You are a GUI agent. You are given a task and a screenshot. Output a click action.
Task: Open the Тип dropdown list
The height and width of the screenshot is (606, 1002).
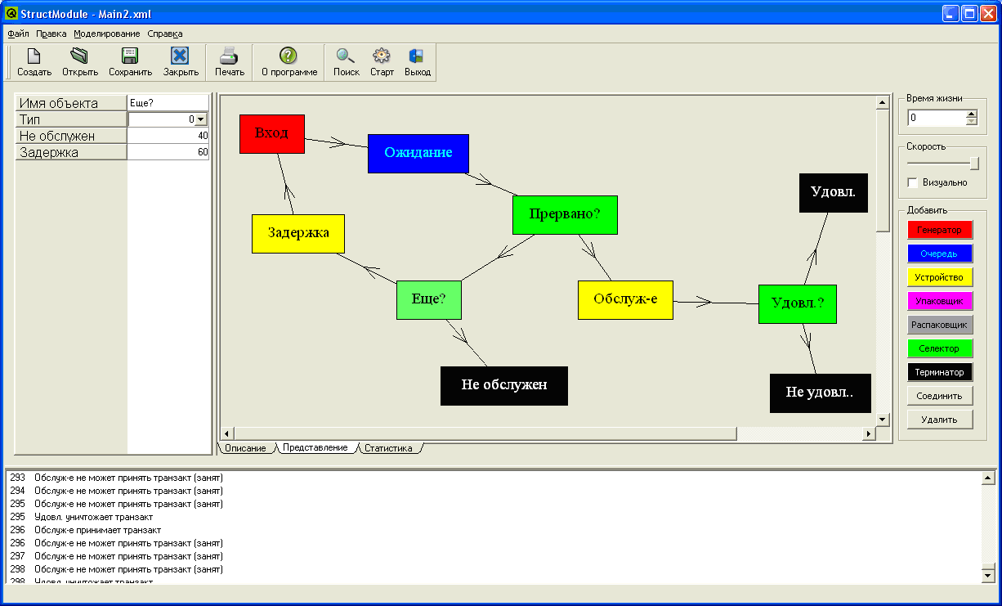[x=201, y=119]
